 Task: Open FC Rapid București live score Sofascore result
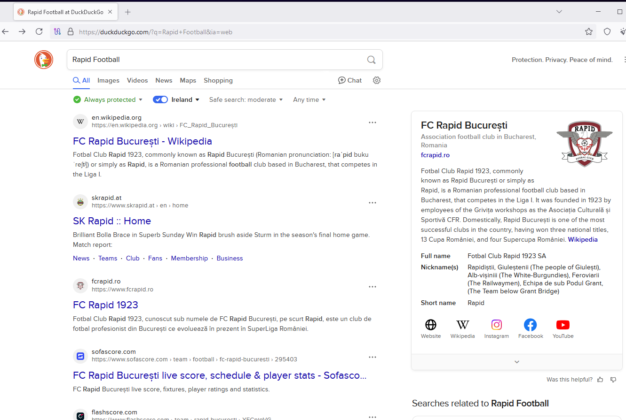click(x=220, y=375)
